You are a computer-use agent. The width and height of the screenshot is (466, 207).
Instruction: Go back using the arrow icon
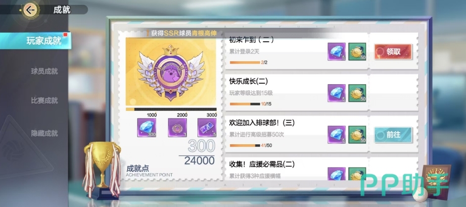click(29, 10)
